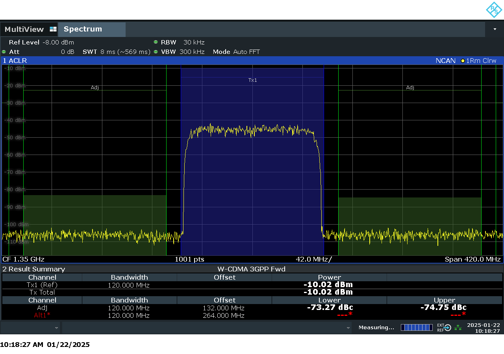Click the Lower column header
504x354 pixels.
[329, 300]
